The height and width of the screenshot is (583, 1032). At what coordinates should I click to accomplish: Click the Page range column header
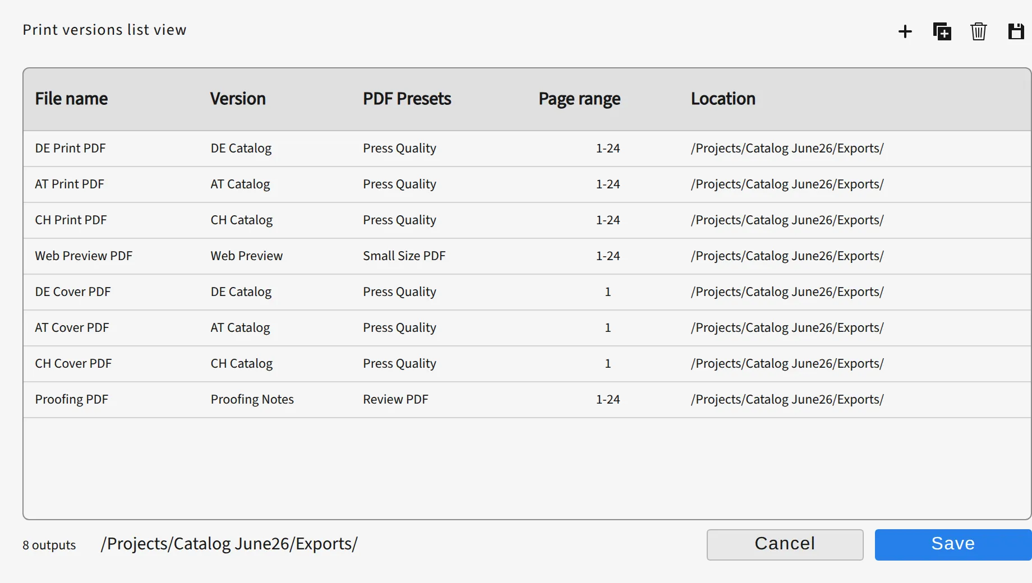(x=579, y=99)
